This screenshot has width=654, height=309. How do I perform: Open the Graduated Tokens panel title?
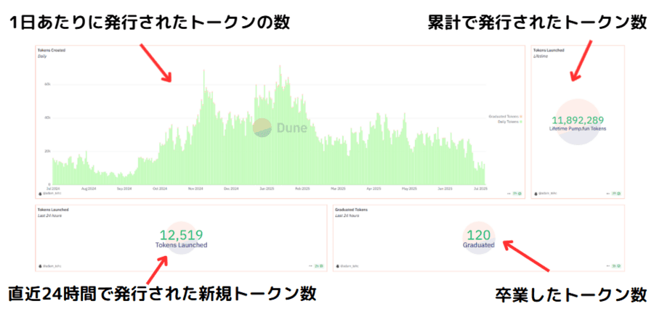coord(352,210)
